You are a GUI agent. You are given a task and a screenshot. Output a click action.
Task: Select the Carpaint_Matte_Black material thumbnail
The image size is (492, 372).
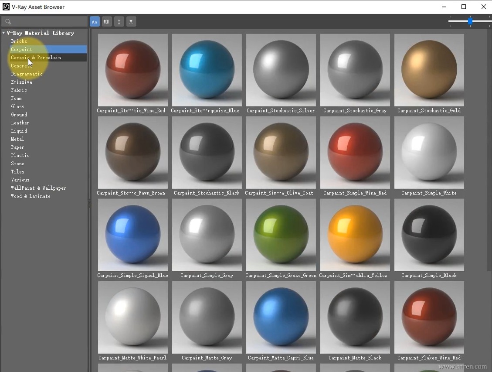tap(355, 317)
